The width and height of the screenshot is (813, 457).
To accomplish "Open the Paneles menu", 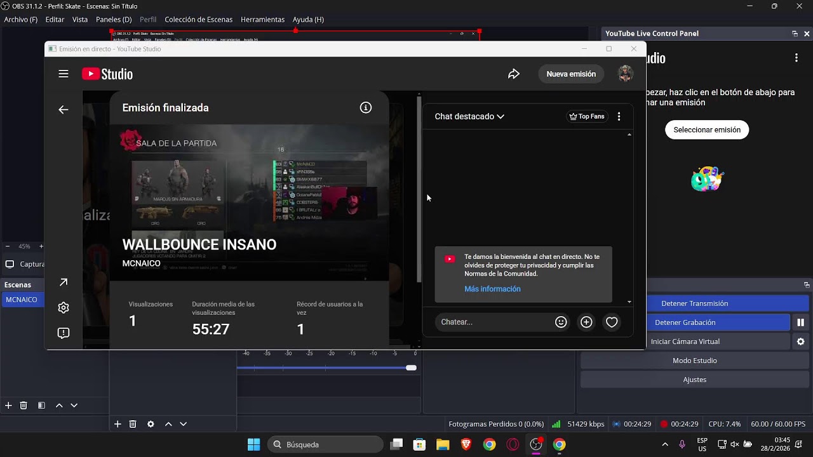I will pos(114,20).
